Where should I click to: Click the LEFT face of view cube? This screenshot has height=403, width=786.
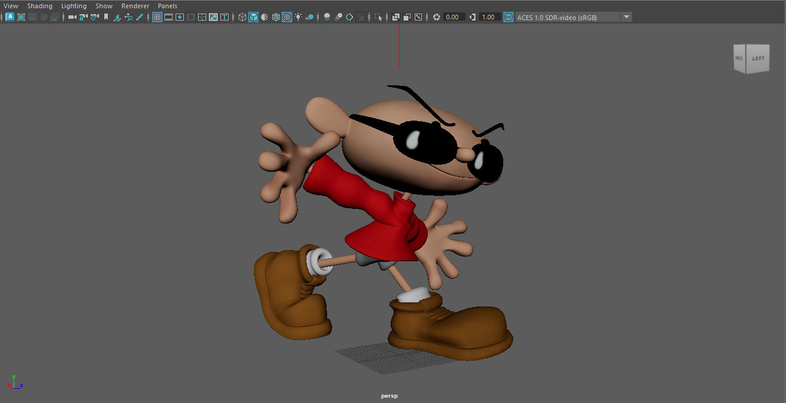pos(758,58)
